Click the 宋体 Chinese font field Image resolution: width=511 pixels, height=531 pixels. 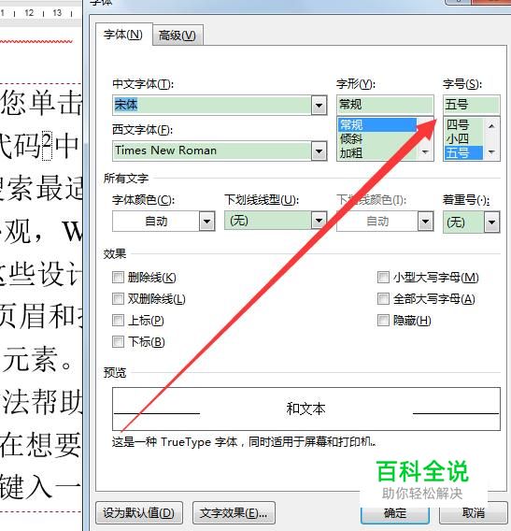pos(211,106)
